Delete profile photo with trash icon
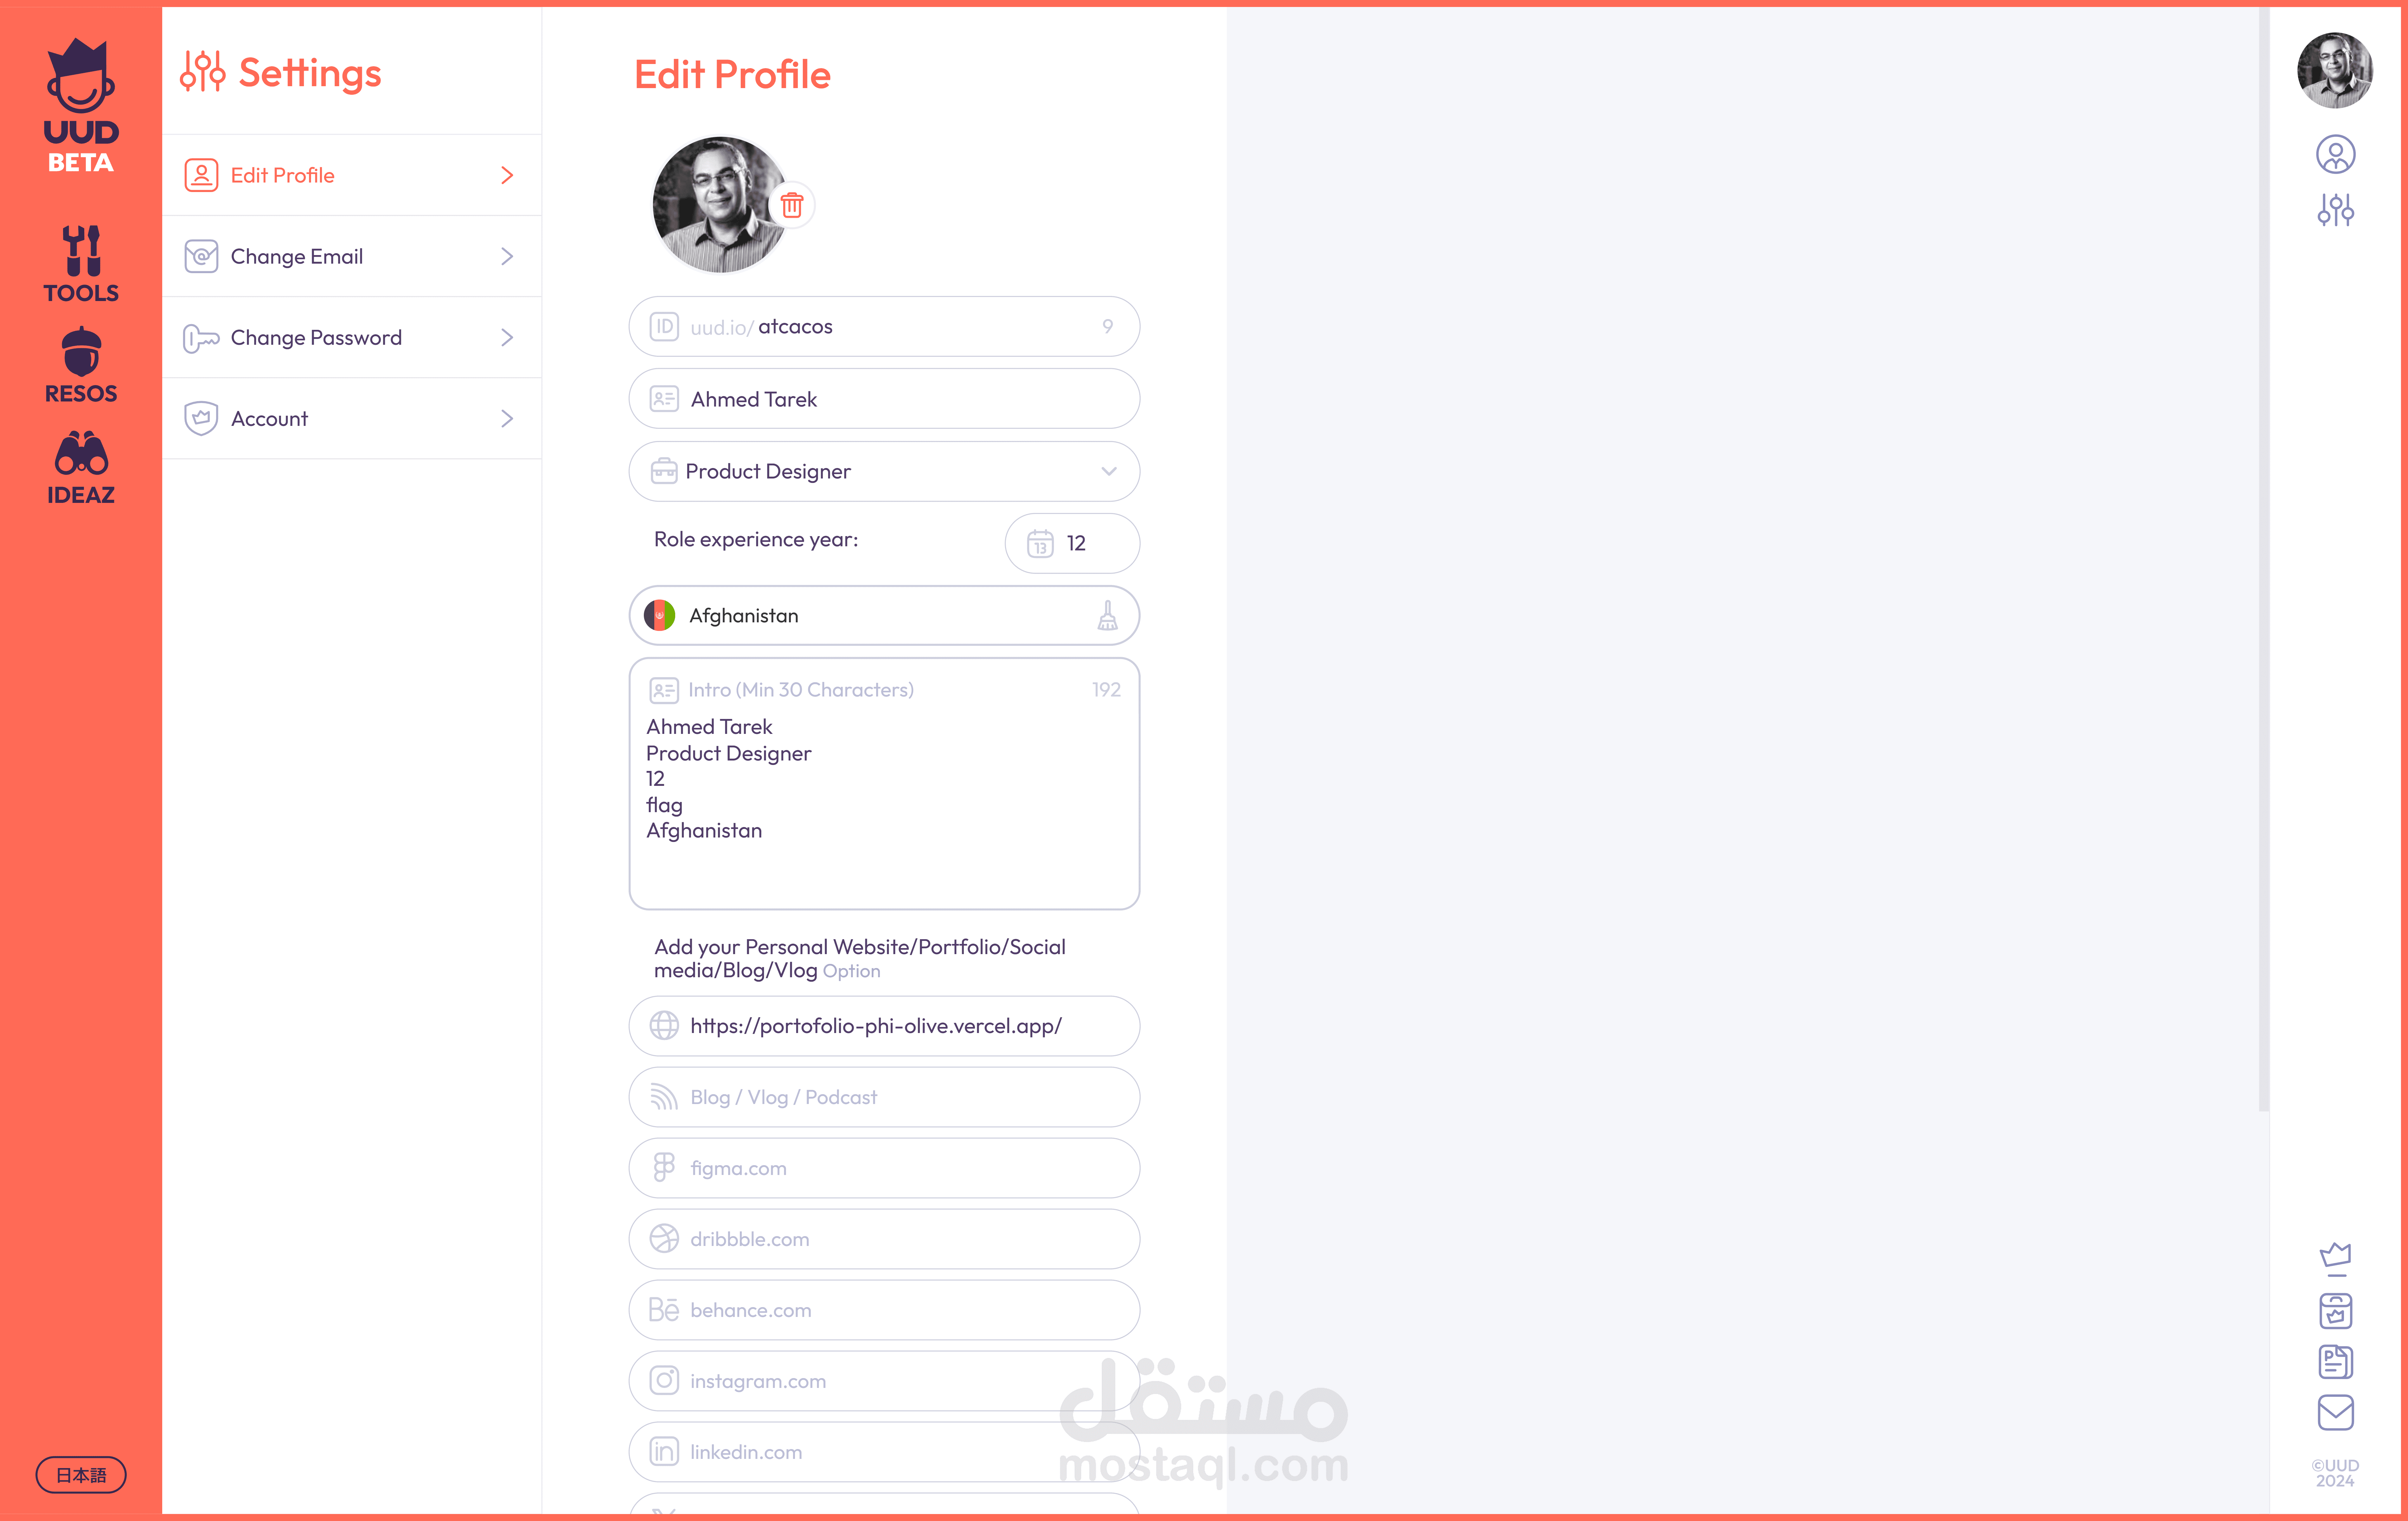Screen dimensions: 2408x1521 tap(792, 205)
